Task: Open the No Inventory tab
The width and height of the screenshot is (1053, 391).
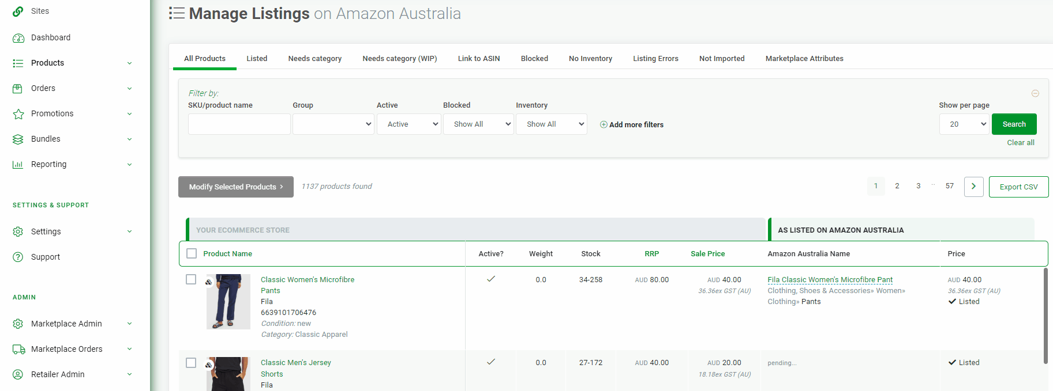Action: tap(590, 59)
